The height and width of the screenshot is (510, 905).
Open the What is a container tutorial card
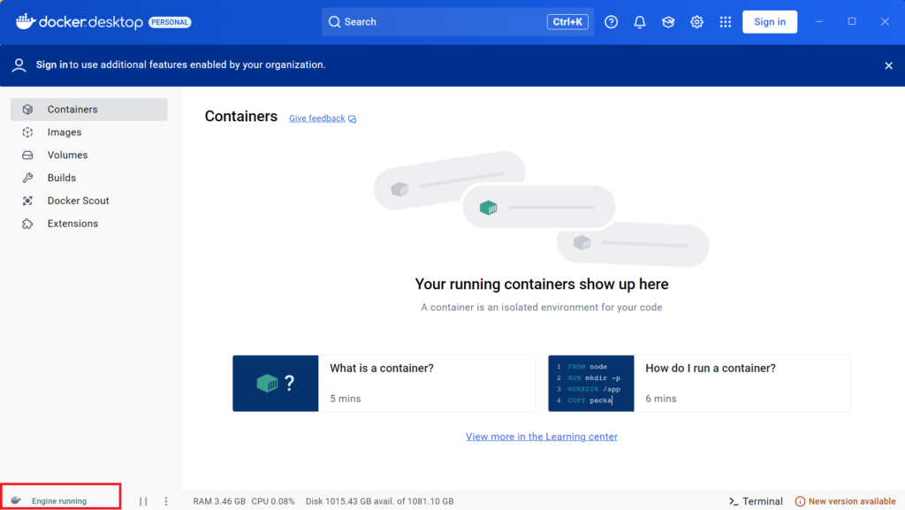[x=384, y=384]
